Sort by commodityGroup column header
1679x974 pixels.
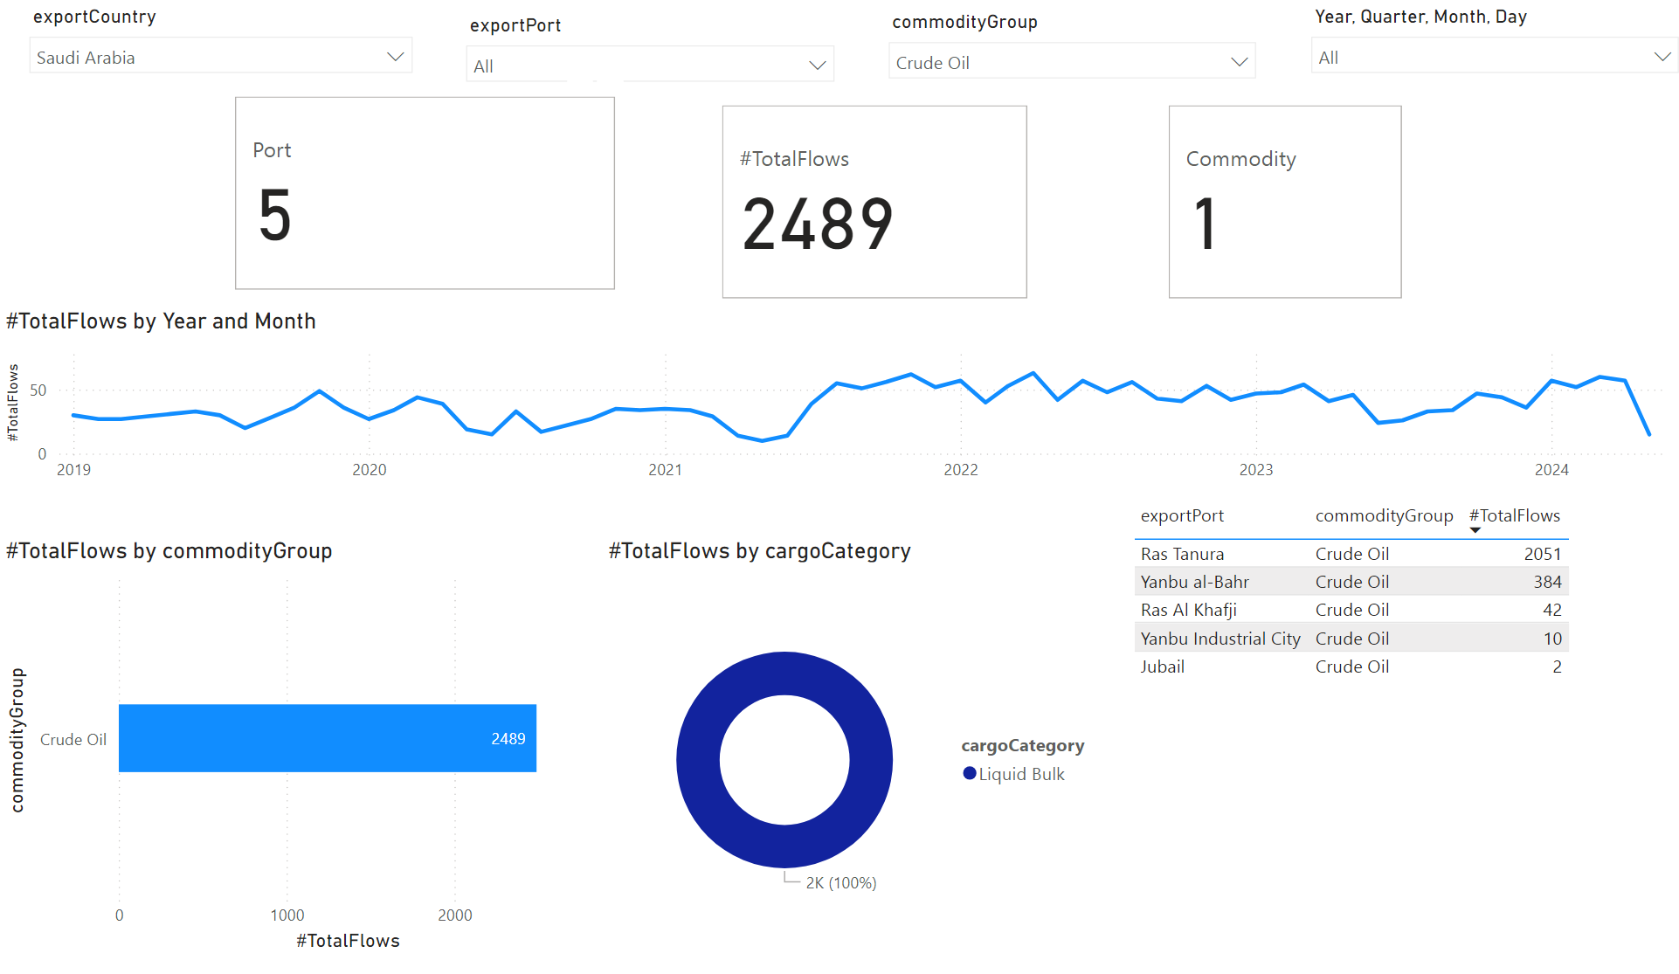1383,515
